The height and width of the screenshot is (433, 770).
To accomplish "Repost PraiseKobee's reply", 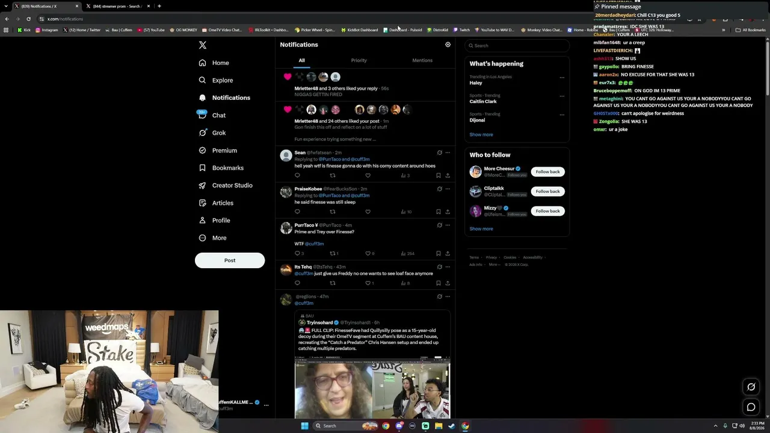I will pos(332,212).
